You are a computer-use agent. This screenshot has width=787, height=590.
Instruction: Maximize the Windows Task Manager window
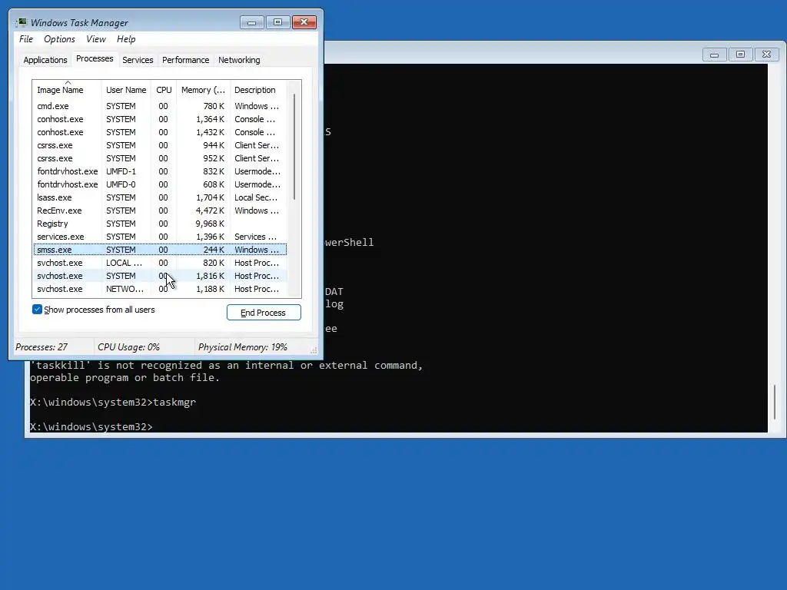point(277,22)
